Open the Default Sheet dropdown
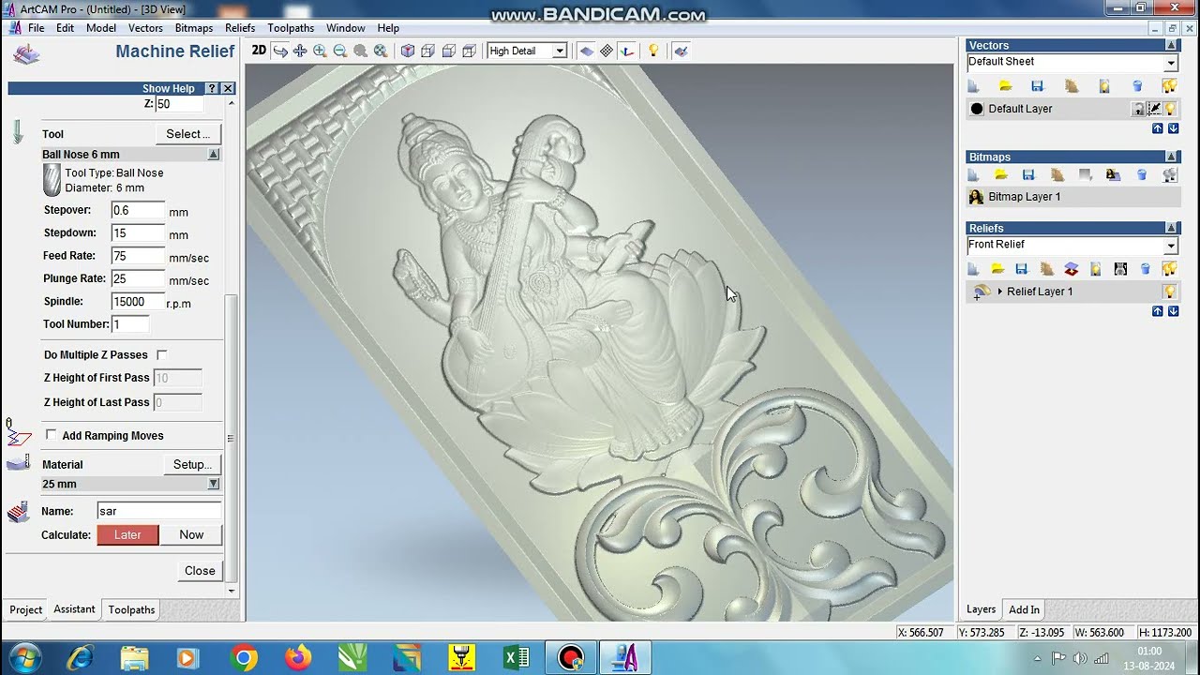1200x675 pixels. point(1171,63)
